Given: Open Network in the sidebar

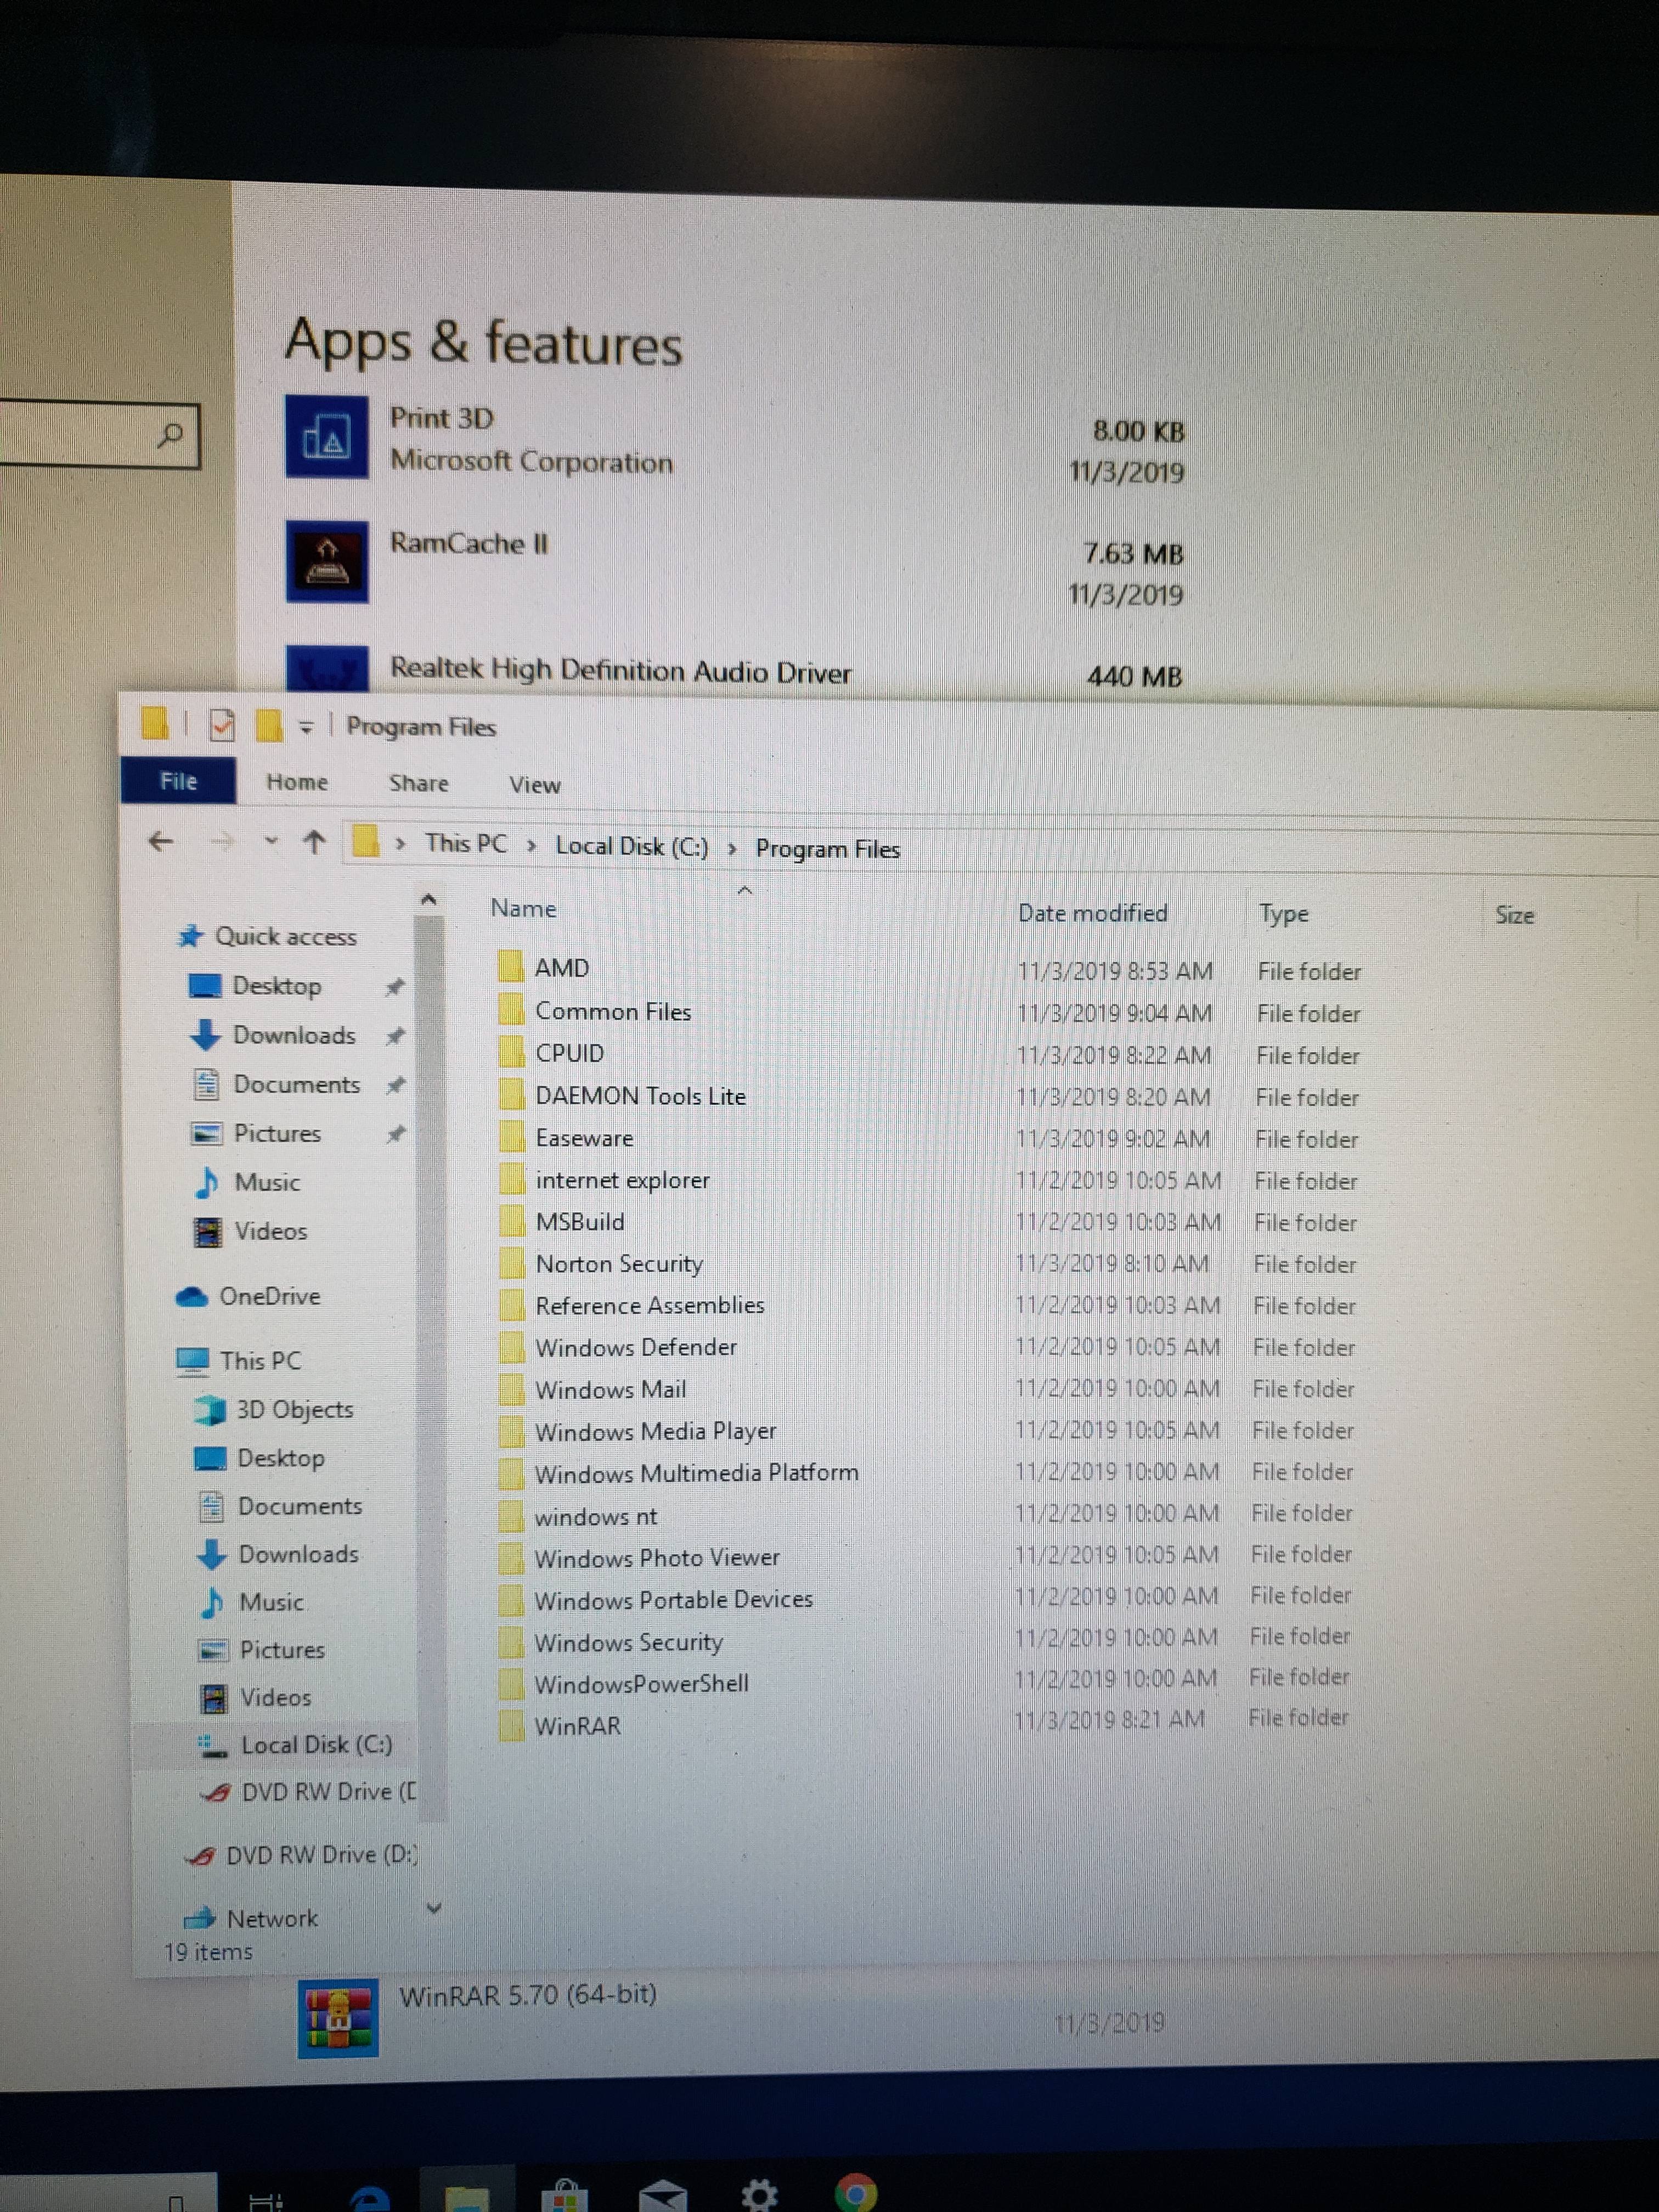Looking at the screenshot, I should [x=251, y=1918].
